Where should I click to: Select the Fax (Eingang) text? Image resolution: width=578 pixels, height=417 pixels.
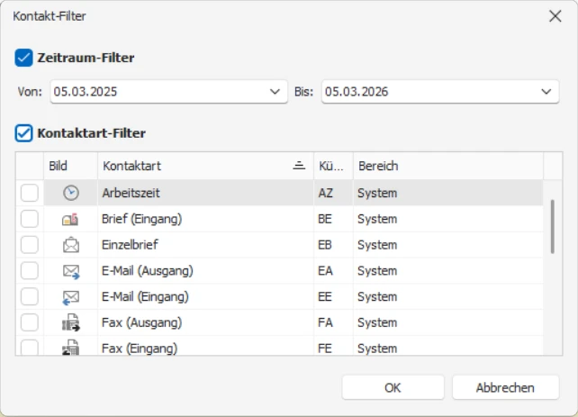pyautogui.click(x=140, y=349)
